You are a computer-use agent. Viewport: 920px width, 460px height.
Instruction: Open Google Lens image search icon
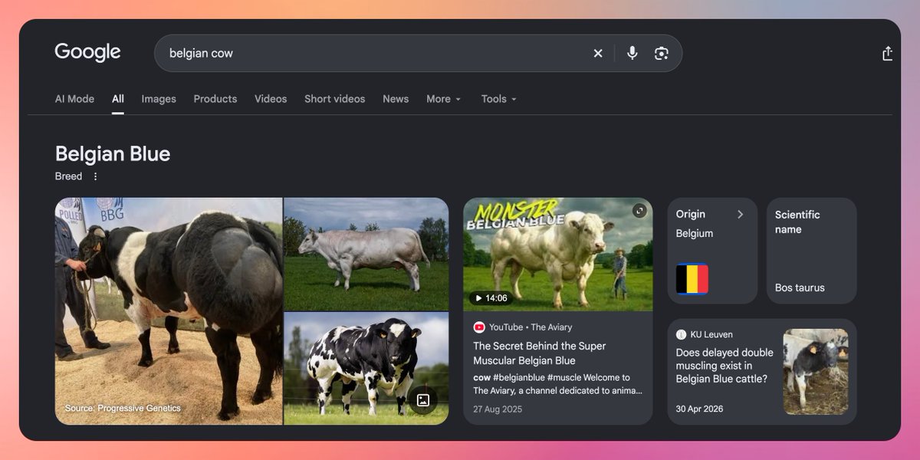coord(661,53)
